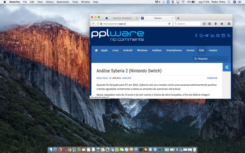Click the home icon in site navigation
Image resolution: width=245 pixels, height=153 pixels.
96,50
